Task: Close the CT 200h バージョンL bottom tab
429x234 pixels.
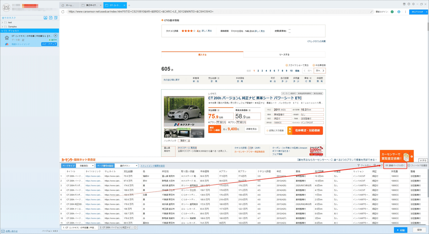Action: click(135, 227)
